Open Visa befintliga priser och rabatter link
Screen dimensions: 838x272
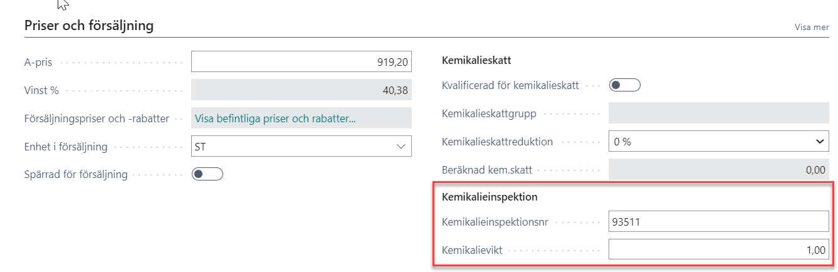tap(301, 118)
